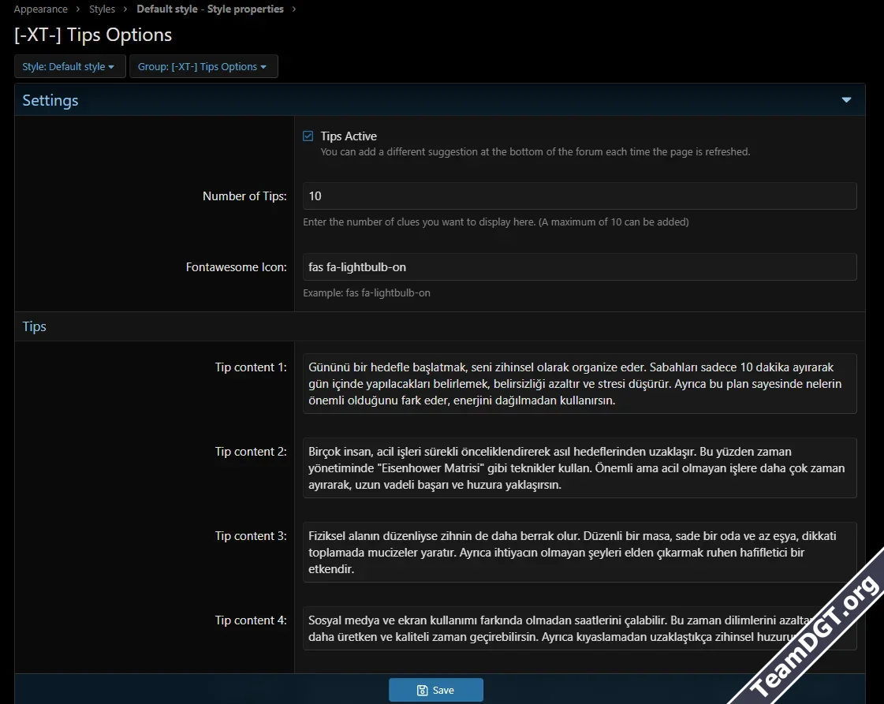The height and width of the screenshot is (704, 884).
Task: Select the Tip content 2 text box
Action: 579,468
